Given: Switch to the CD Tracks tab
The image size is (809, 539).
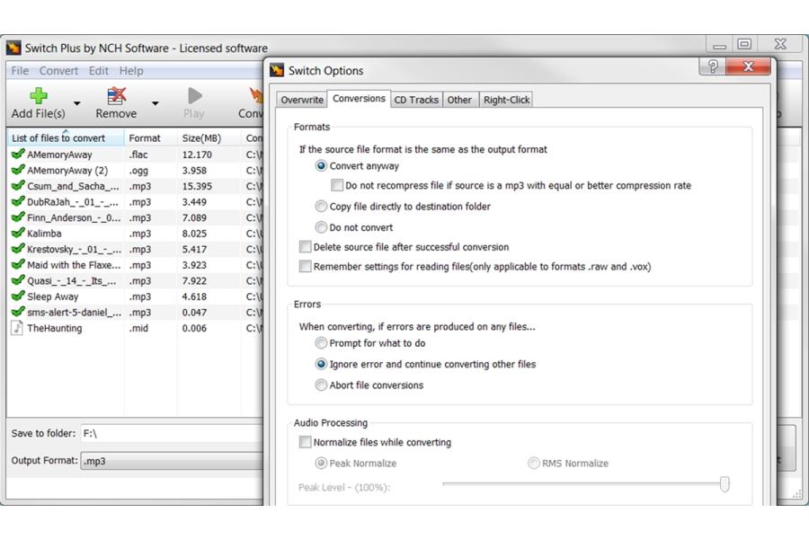Looking at the screenshot, I should [x=416, y=100].
